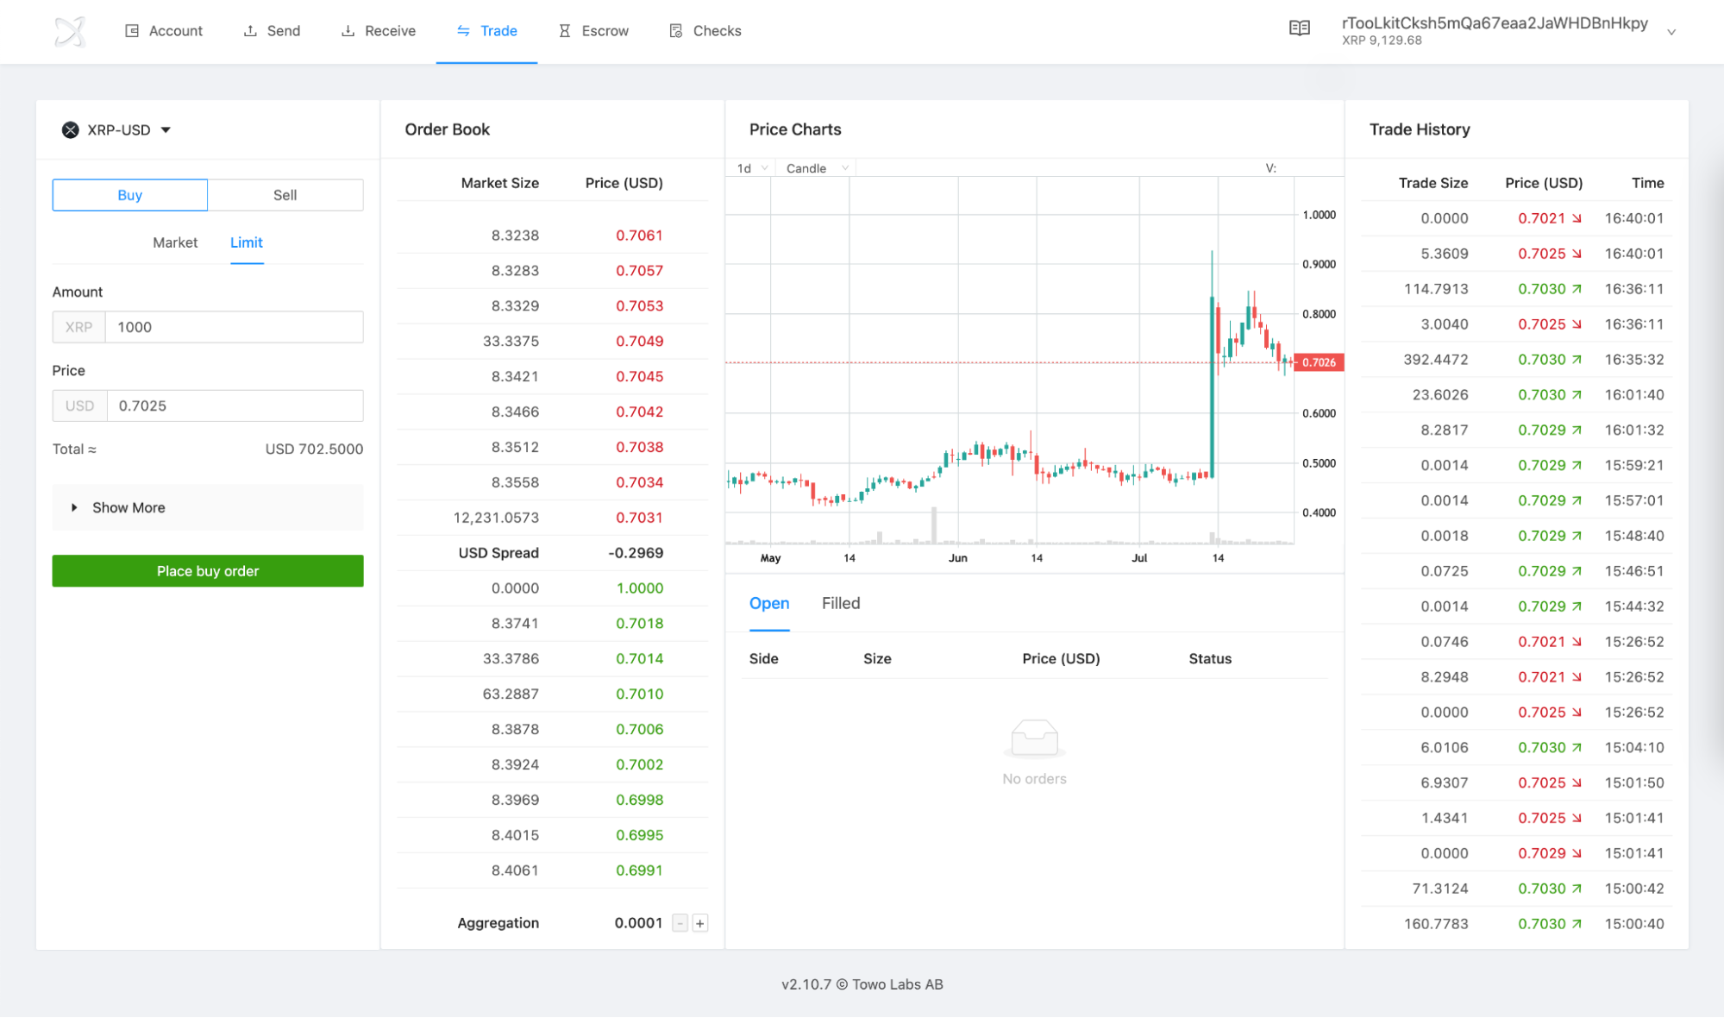Viewport: 1724px width, 1018px height.
Task: Click the Receive icon in top navigation
Action: point(348,30)
